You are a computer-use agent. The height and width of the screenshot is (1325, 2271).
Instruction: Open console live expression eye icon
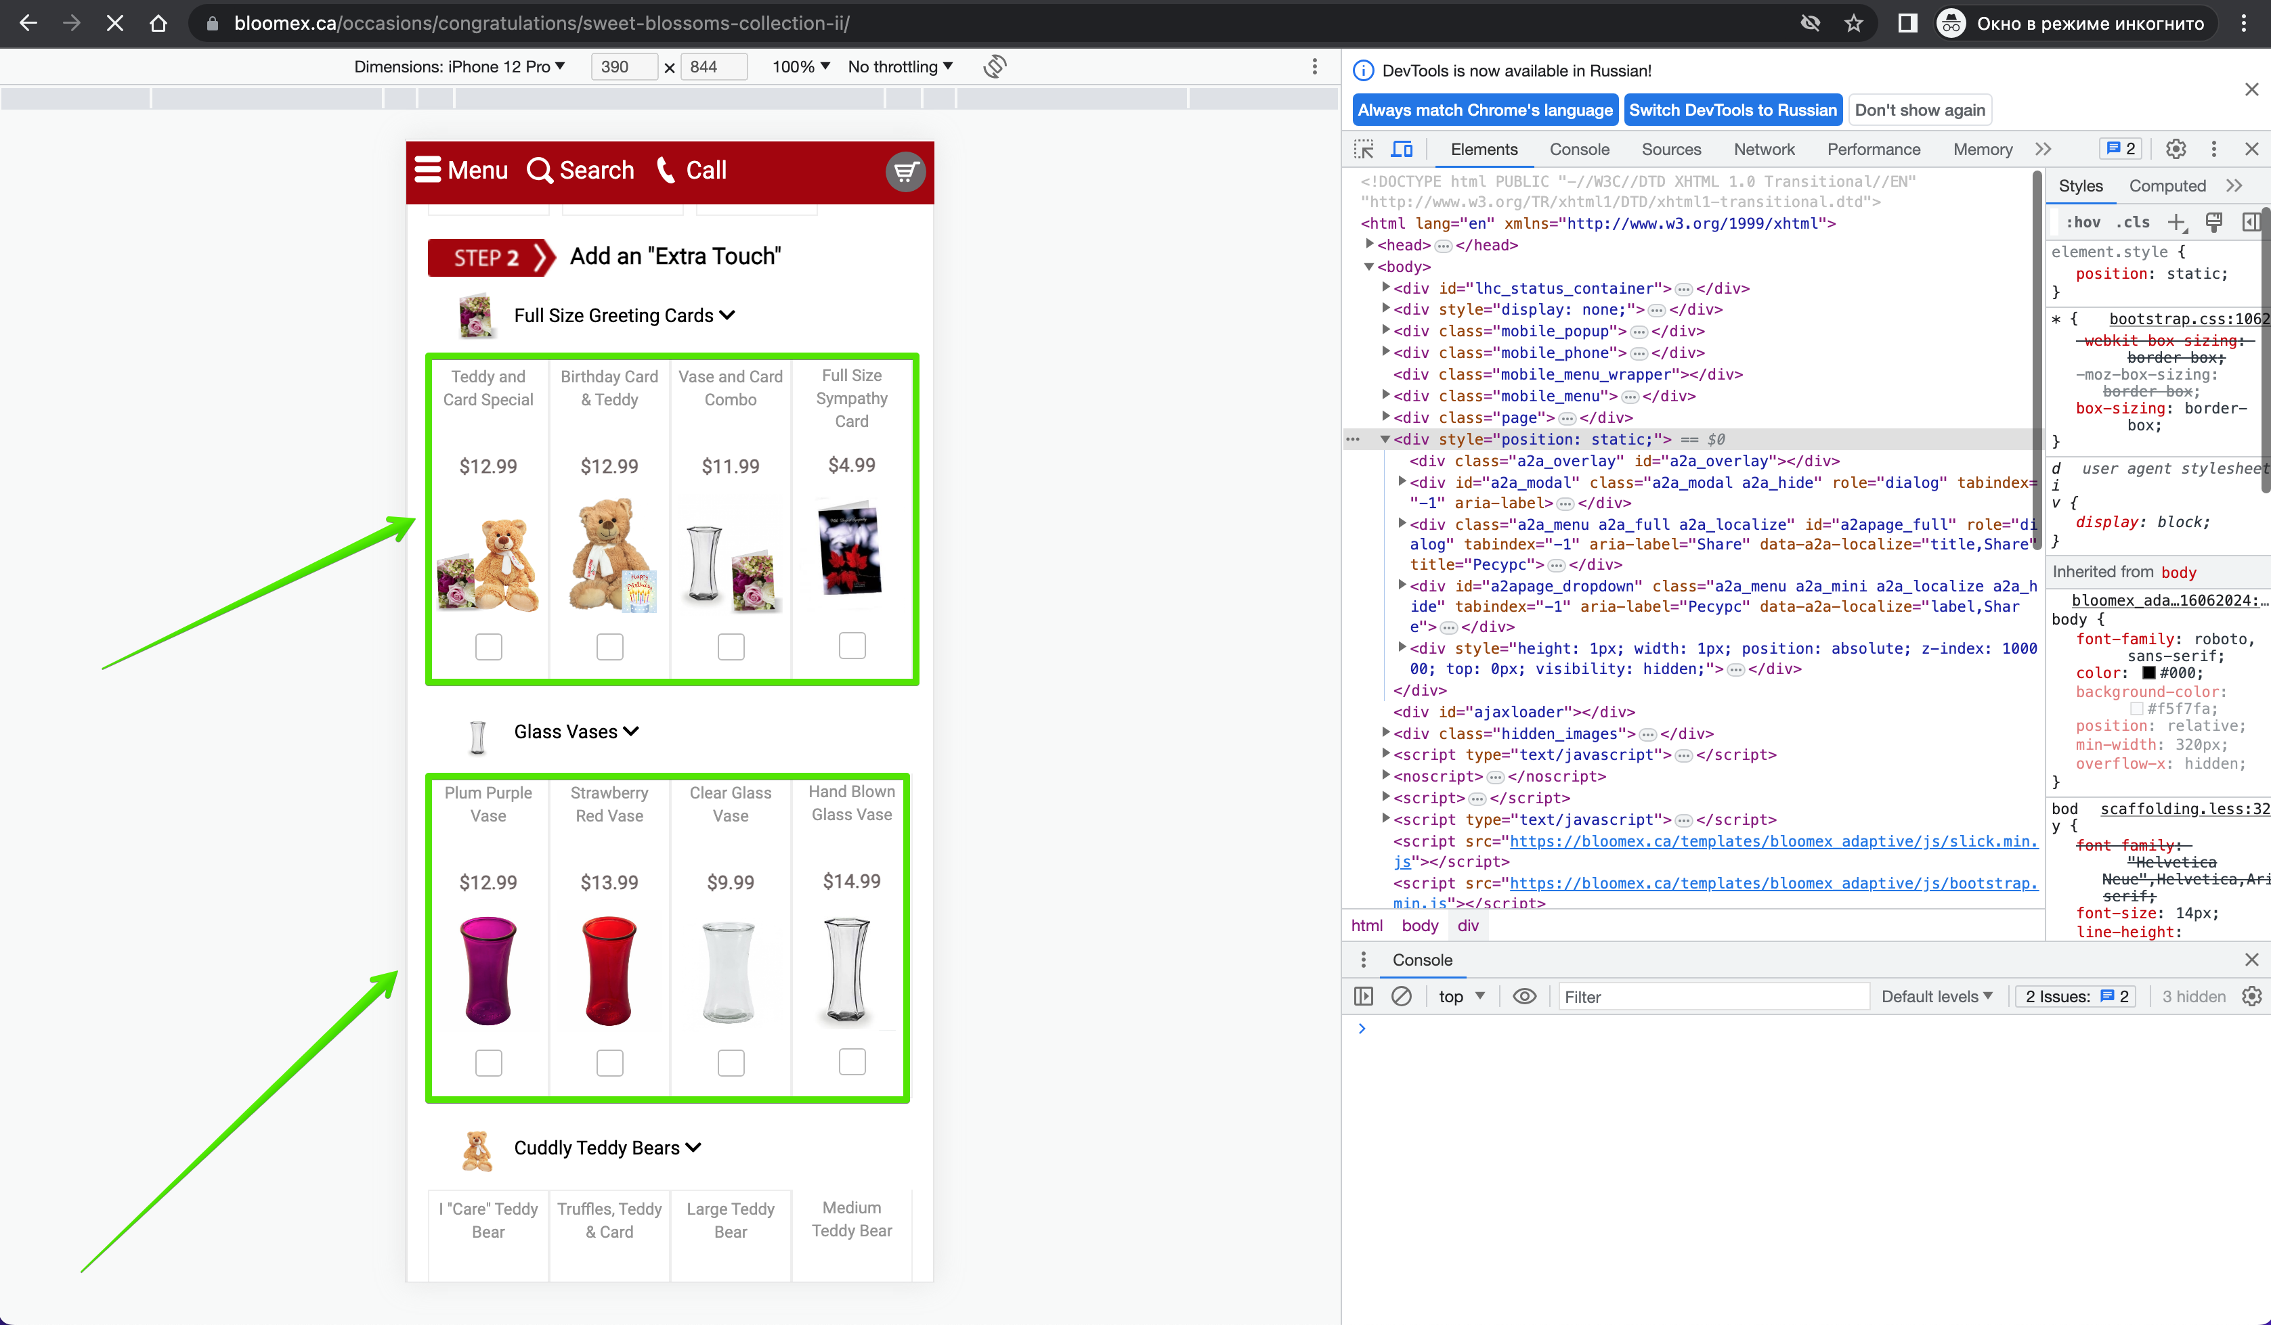pos(1524,996)
